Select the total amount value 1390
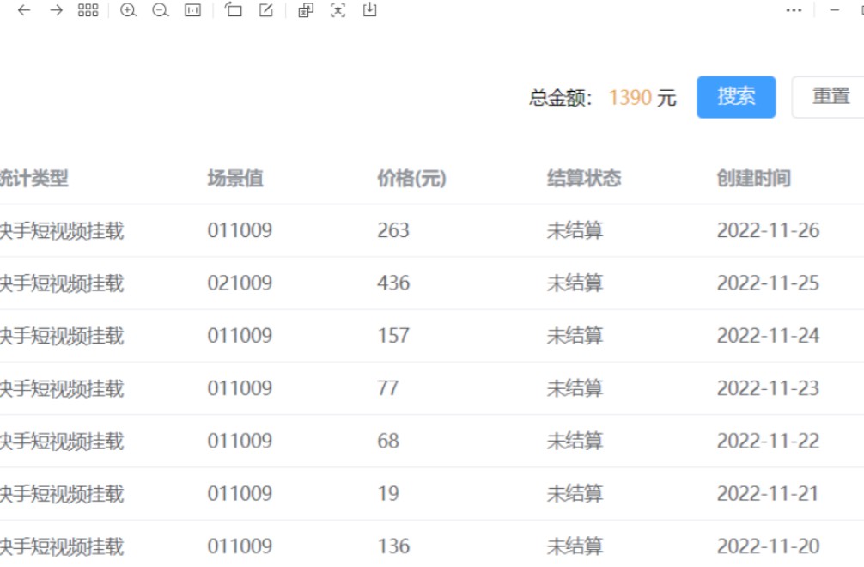Viewport: 864px width, 567px height. [x=630, y=98]
